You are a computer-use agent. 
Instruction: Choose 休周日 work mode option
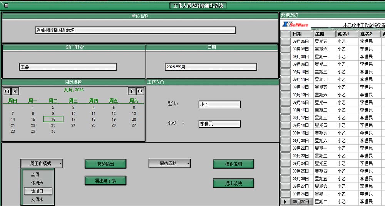(38, 191)
